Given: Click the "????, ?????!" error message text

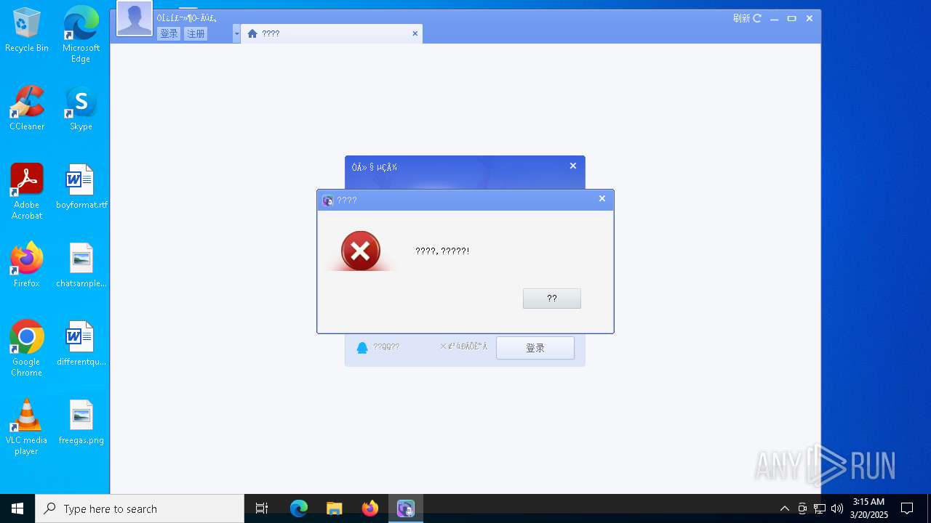Looking at the screenshot, I should pos(442,251).
